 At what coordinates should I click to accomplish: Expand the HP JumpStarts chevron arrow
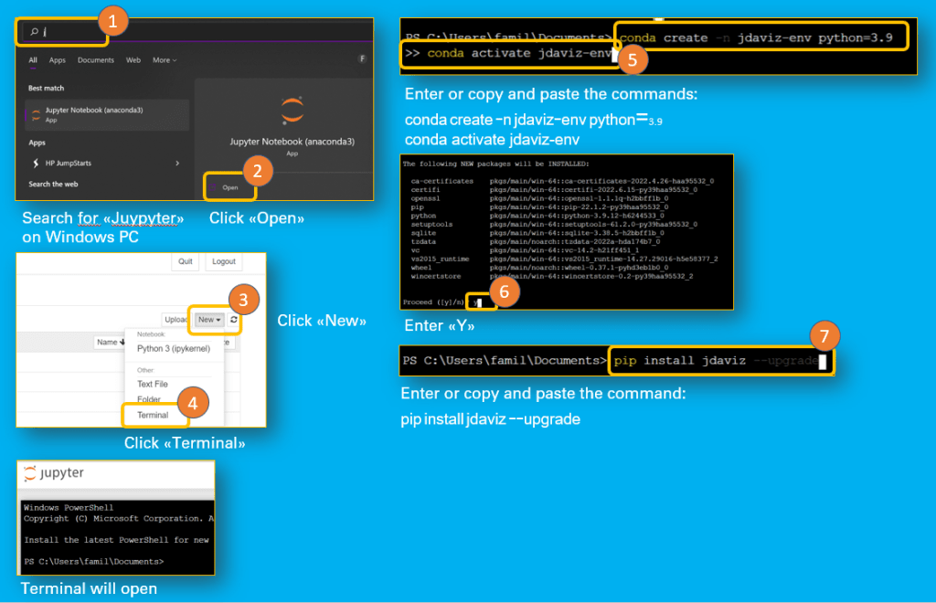click(x=177, y=163)
